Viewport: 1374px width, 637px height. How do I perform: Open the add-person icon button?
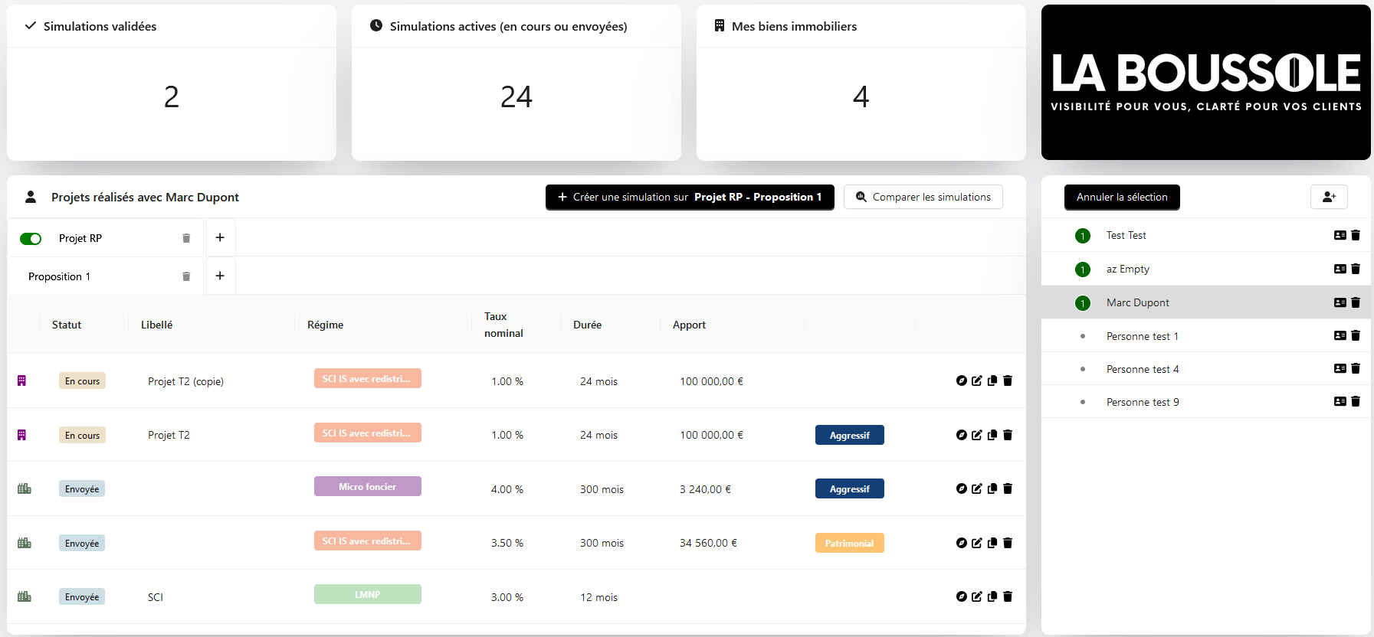pos(1329,197)
